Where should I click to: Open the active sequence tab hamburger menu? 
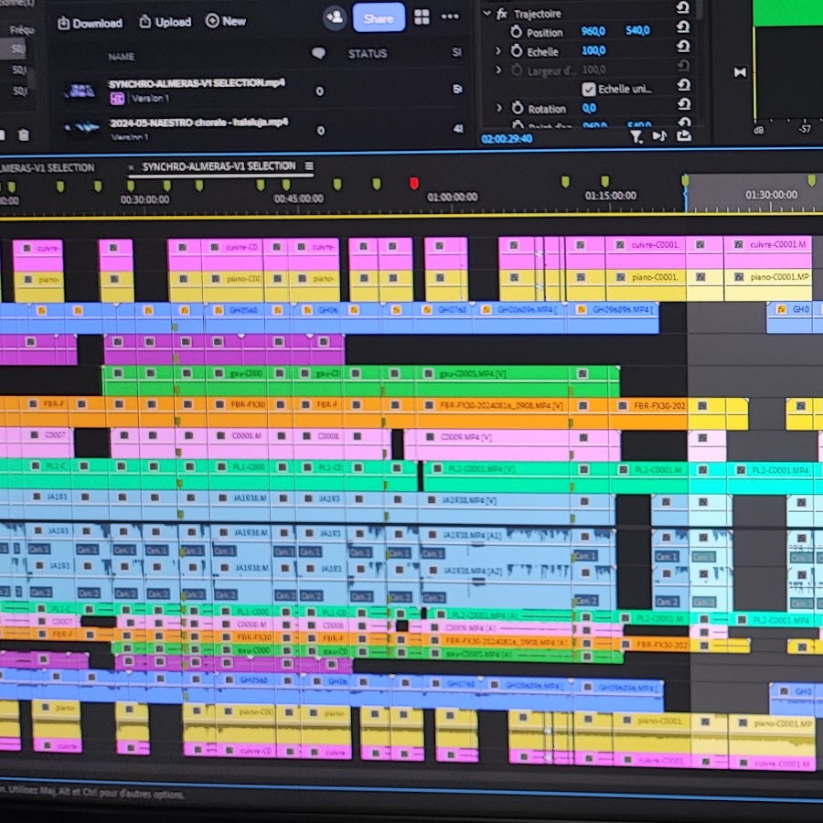tap(309, 166)
